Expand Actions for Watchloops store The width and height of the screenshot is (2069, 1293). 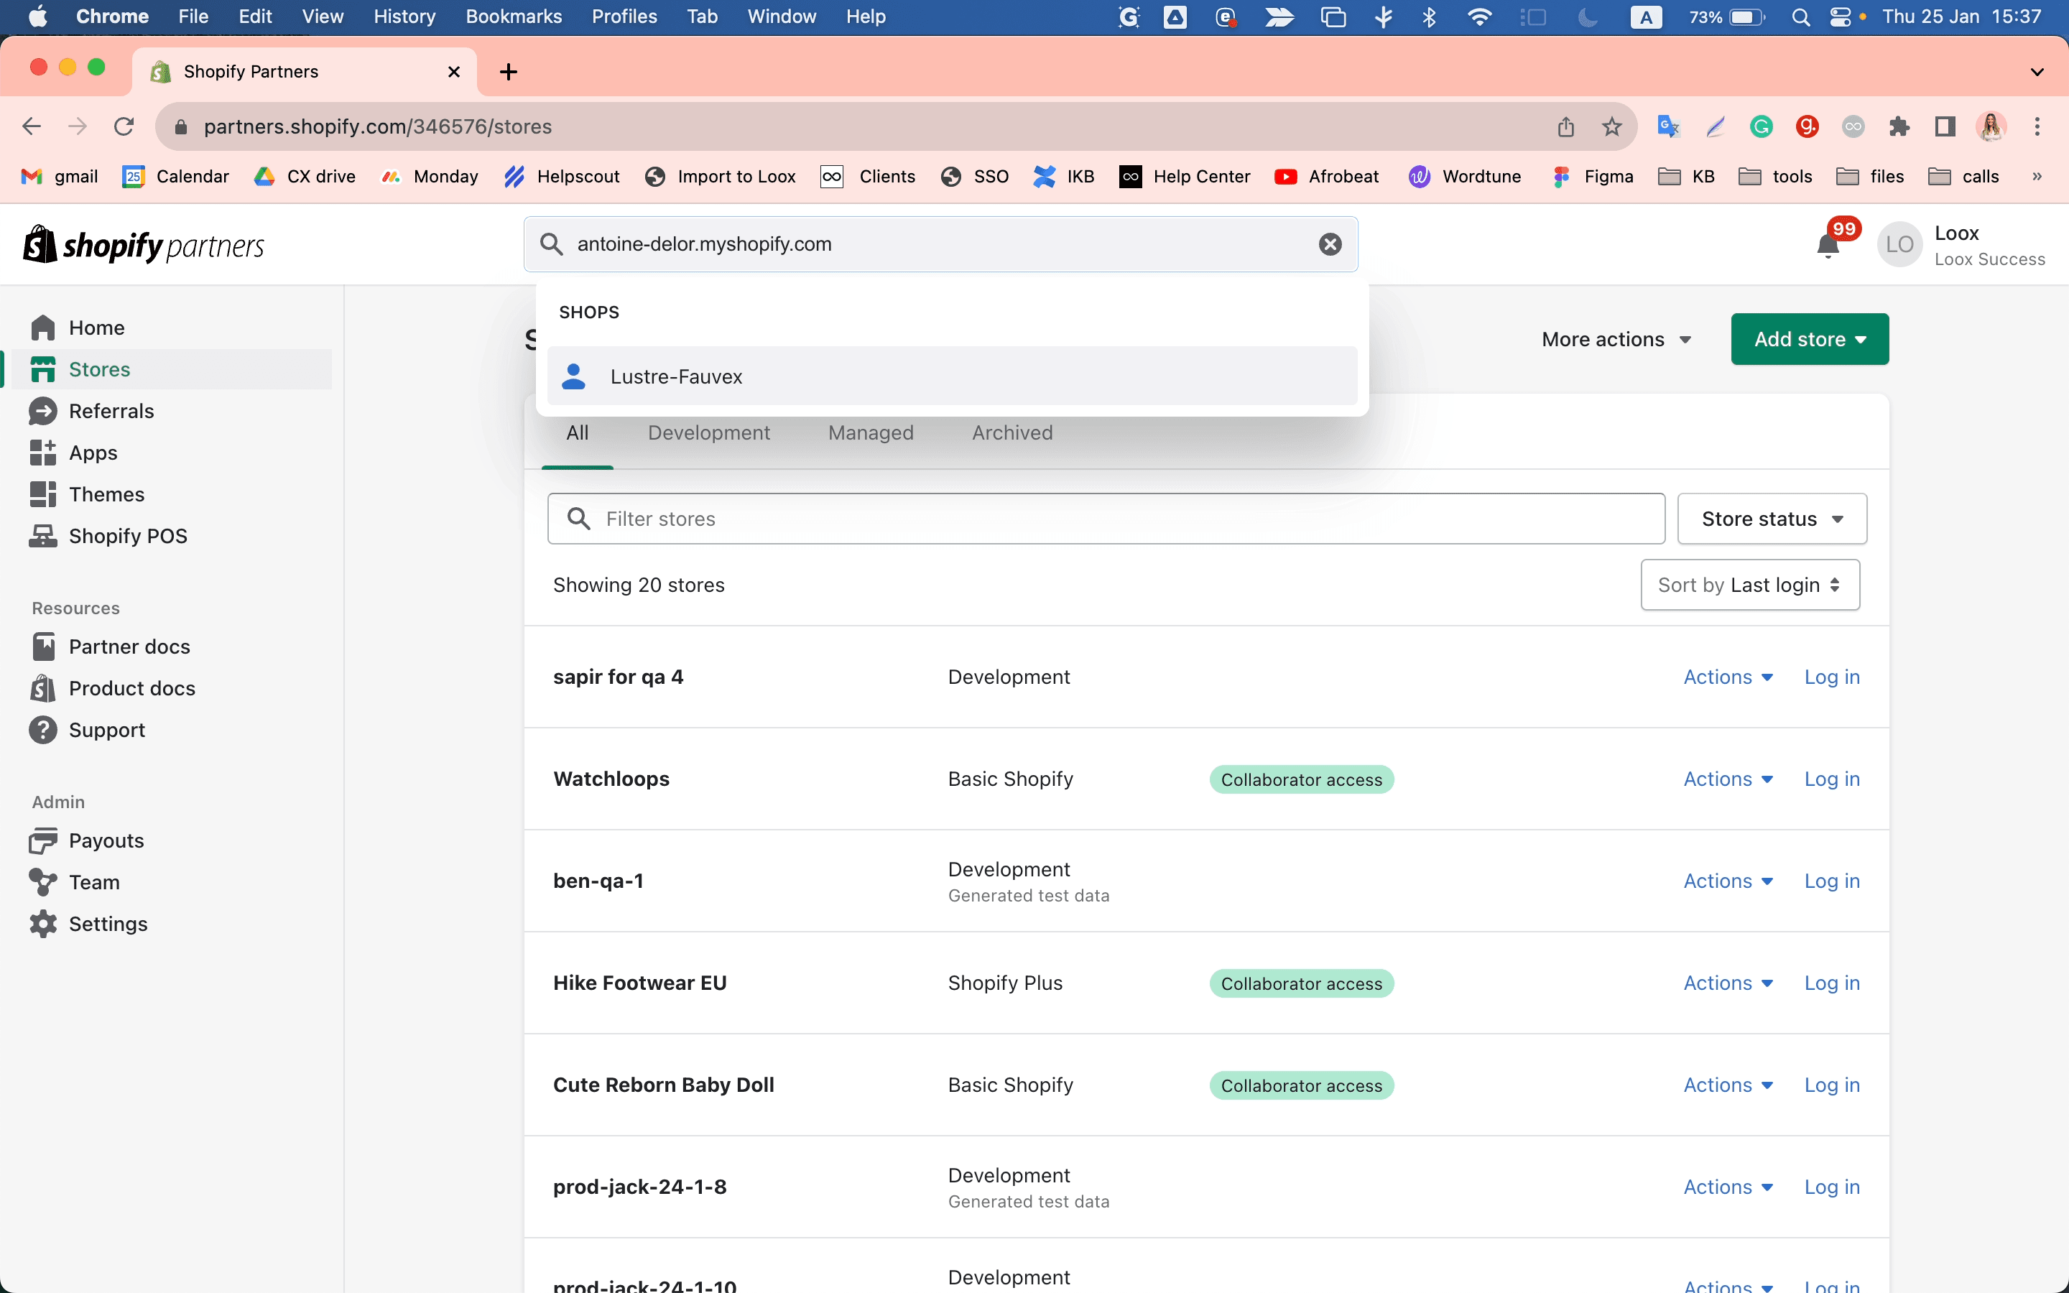click(1728, 779)
